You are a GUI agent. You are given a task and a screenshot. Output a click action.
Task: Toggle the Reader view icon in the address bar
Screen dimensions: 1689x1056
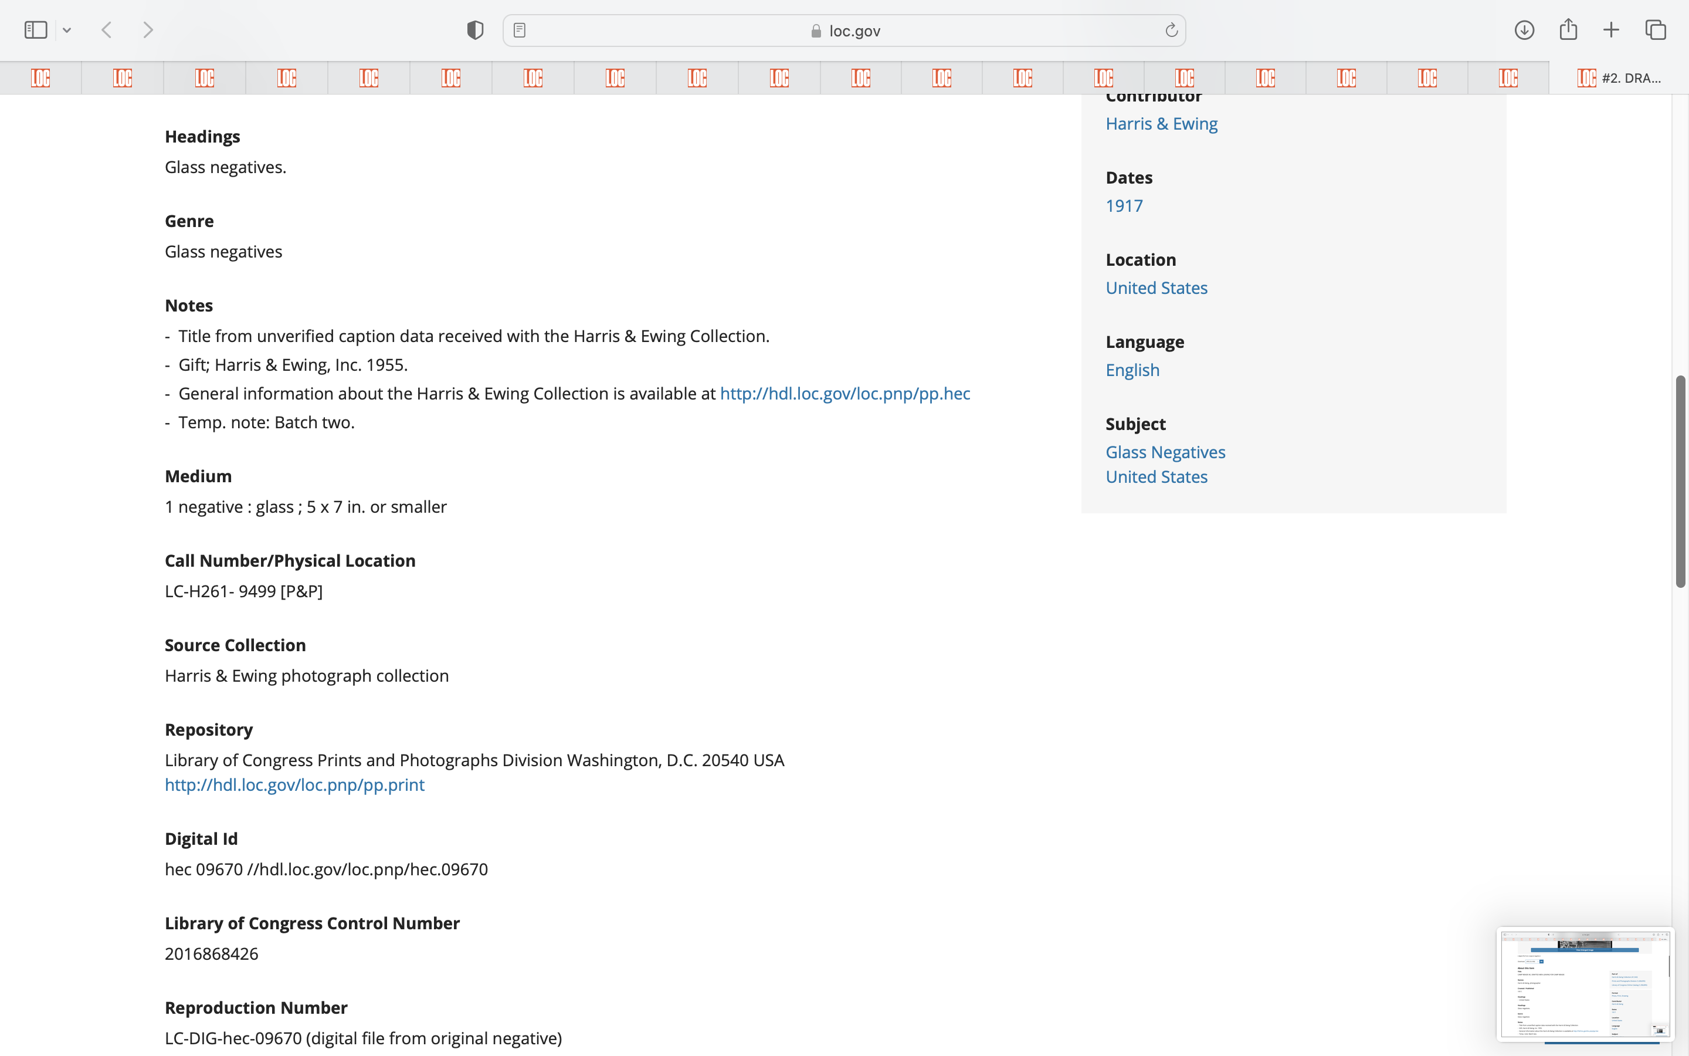click(x=519, y=30)
